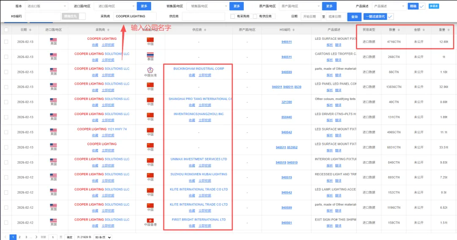
Task: Sort the table by the 日期 column sort icon
Action: (x=30, y=30)
